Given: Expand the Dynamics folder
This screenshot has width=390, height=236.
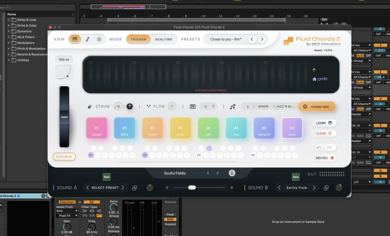Looking at the screenshot, I should (9, 31).
